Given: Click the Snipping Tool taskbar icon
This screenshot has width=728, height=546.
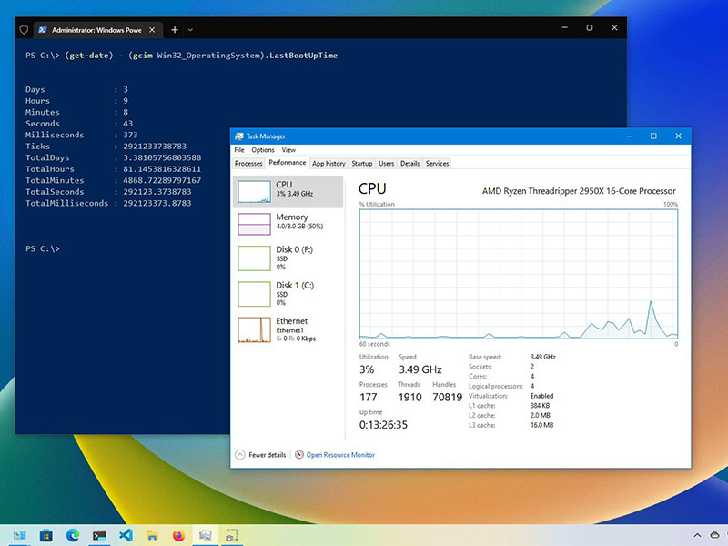Looking at the screenshot, I should (231, 535).
